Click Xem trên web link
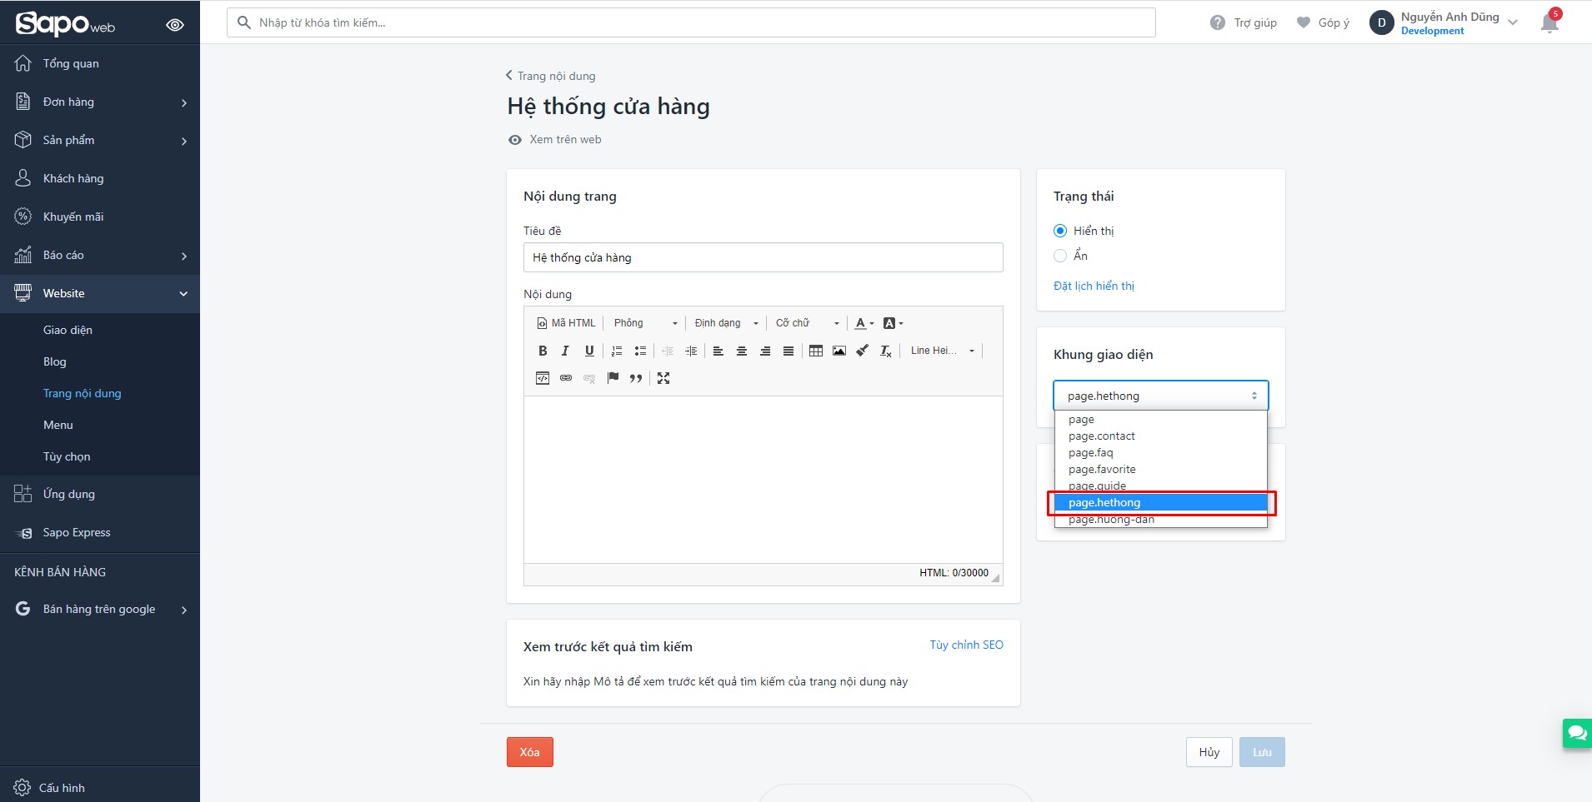The height and width of the screenshot is (802, 1592). (555, 139)
